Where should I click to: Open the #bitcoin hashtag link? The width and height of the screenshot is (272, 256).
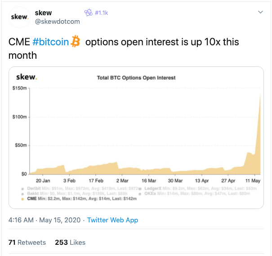click(51, 42)
